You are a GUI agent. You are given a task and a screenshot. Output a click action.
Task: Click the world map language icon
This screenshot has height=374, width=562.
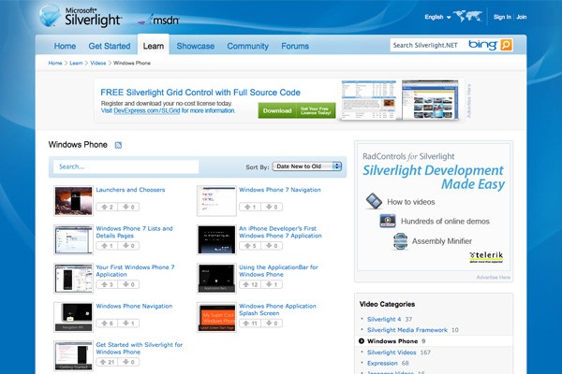[467, 16]
